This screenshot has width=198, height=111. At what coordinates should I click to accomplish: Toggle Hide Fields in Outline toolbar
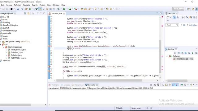(x=186, y=53)
